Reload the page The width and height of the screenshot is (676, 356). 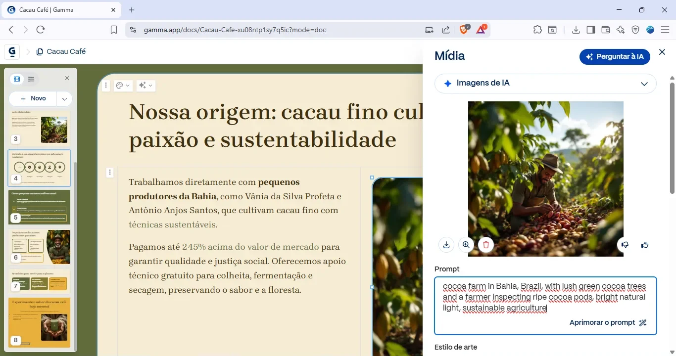point(41,30)
